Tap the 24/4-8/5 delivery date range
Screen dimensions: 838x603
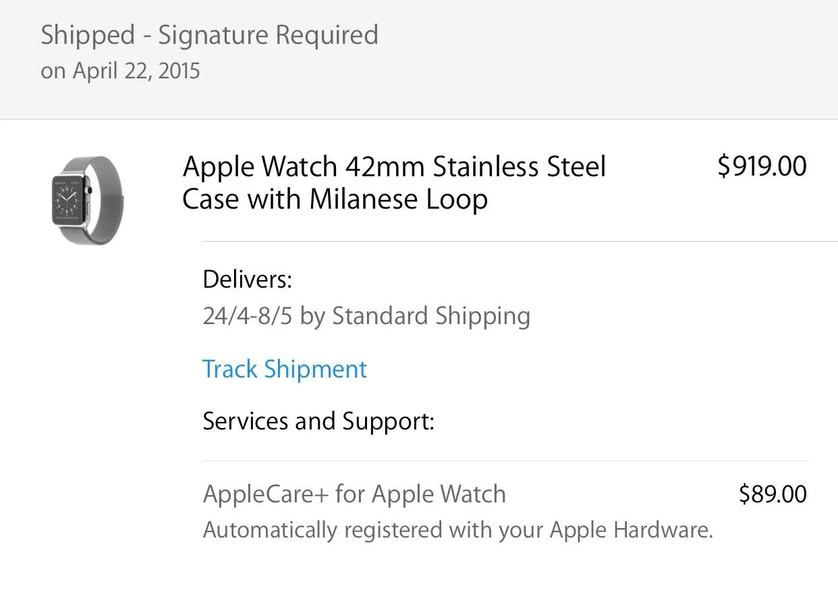(248, 316)
